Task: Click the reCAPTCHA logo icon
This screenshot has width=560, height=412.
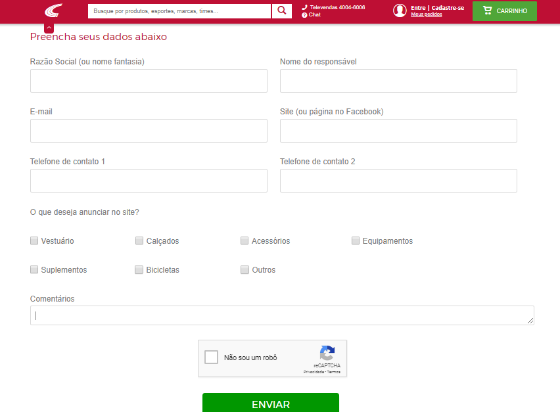Action: click(x=327, y=354)
